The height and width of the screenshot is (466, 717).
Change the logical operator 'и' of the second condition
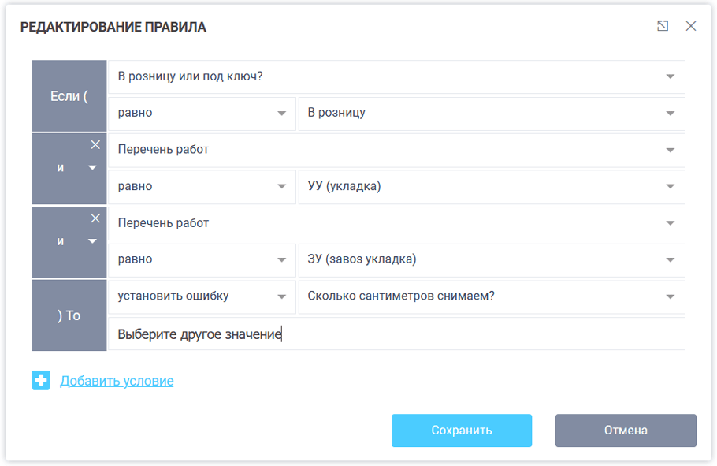92,168
